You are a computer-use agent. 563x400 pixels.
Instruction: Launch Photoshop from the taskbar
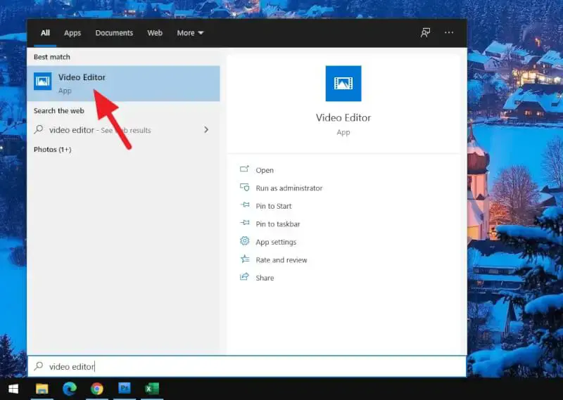pyautogui.click(x=125, y=389)
